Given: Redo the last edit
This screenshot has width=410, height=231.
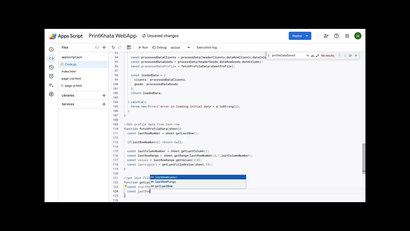Looking at the screenshot, I should [119, 47].
